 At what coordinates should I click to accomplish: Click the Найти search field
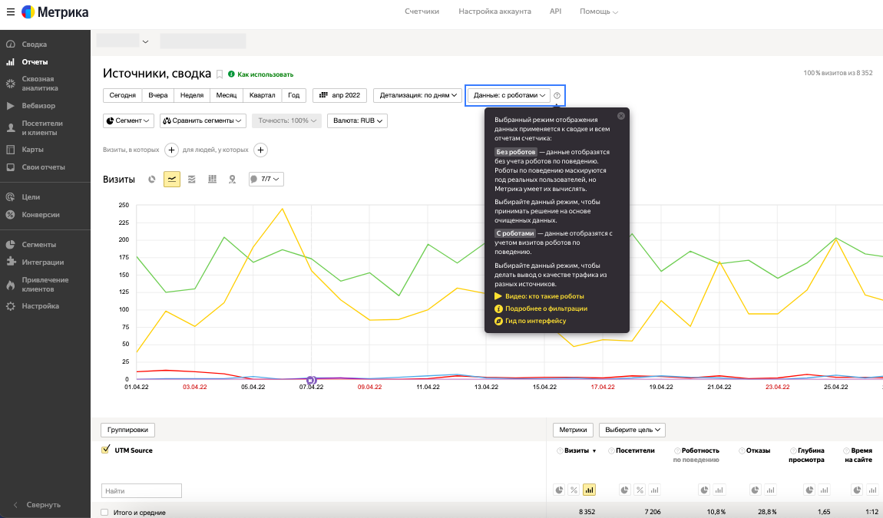141,490
